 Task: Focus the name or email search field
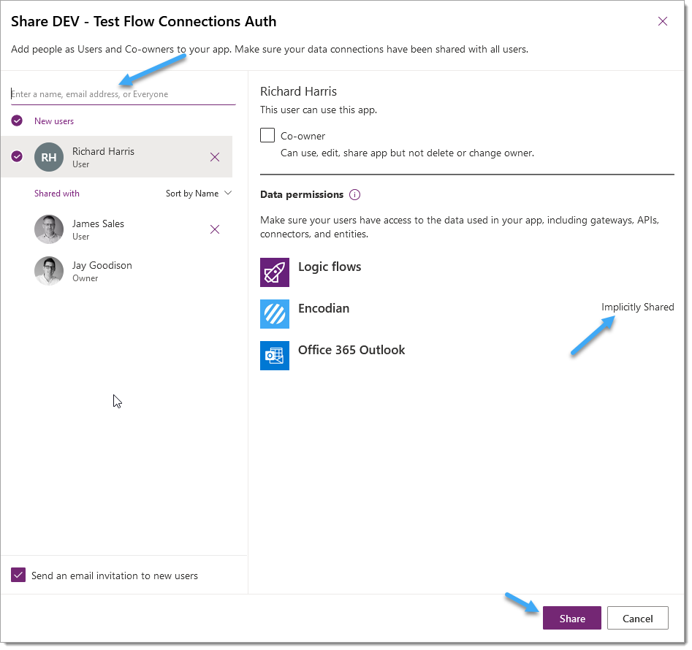tap(123, 94)
